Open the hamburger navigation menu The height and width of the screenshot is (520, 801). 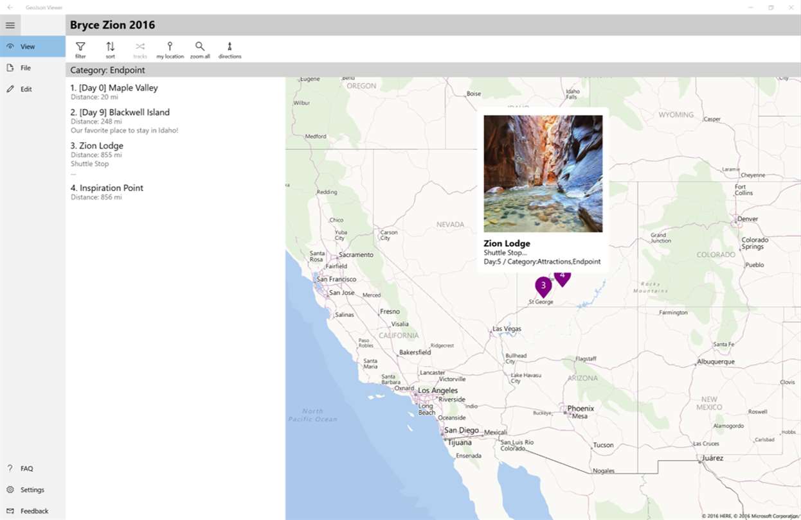[x=10, y=25]
